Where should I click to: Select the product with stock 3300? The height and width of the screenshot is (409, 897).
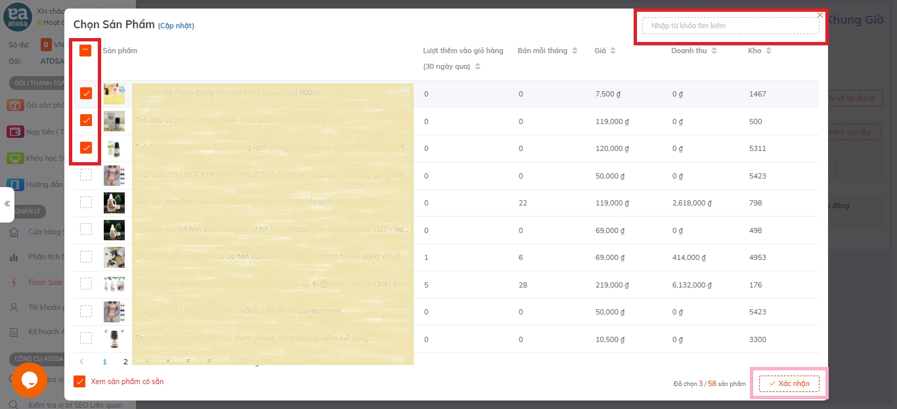coord(86,338)
